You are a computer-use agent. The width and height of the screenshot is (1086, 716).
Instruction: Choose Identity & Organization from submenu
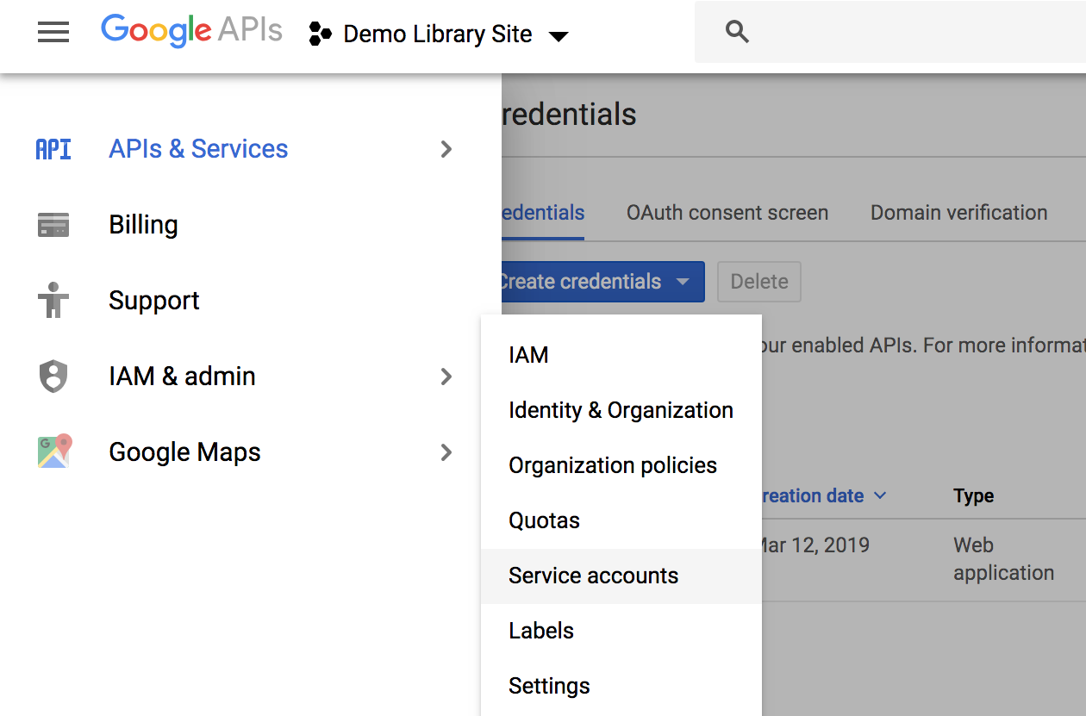pyautogui.click(x=621, y=410)
